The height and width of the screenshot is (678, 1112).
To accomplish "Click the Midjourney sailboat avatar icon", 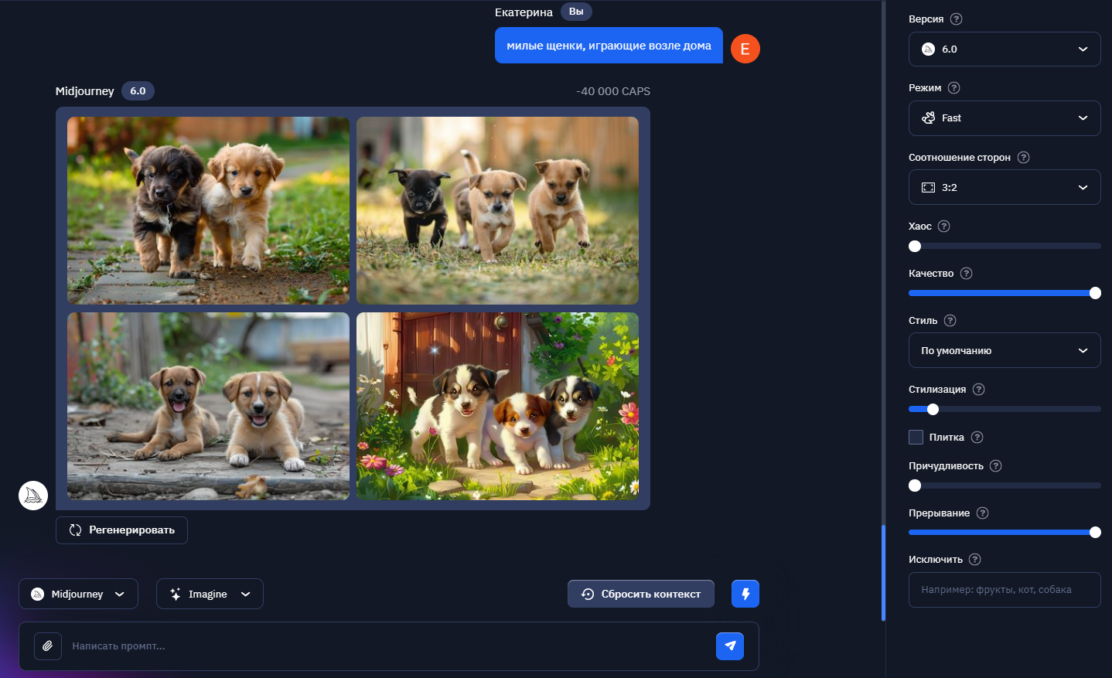I will (x=33, y=496).
